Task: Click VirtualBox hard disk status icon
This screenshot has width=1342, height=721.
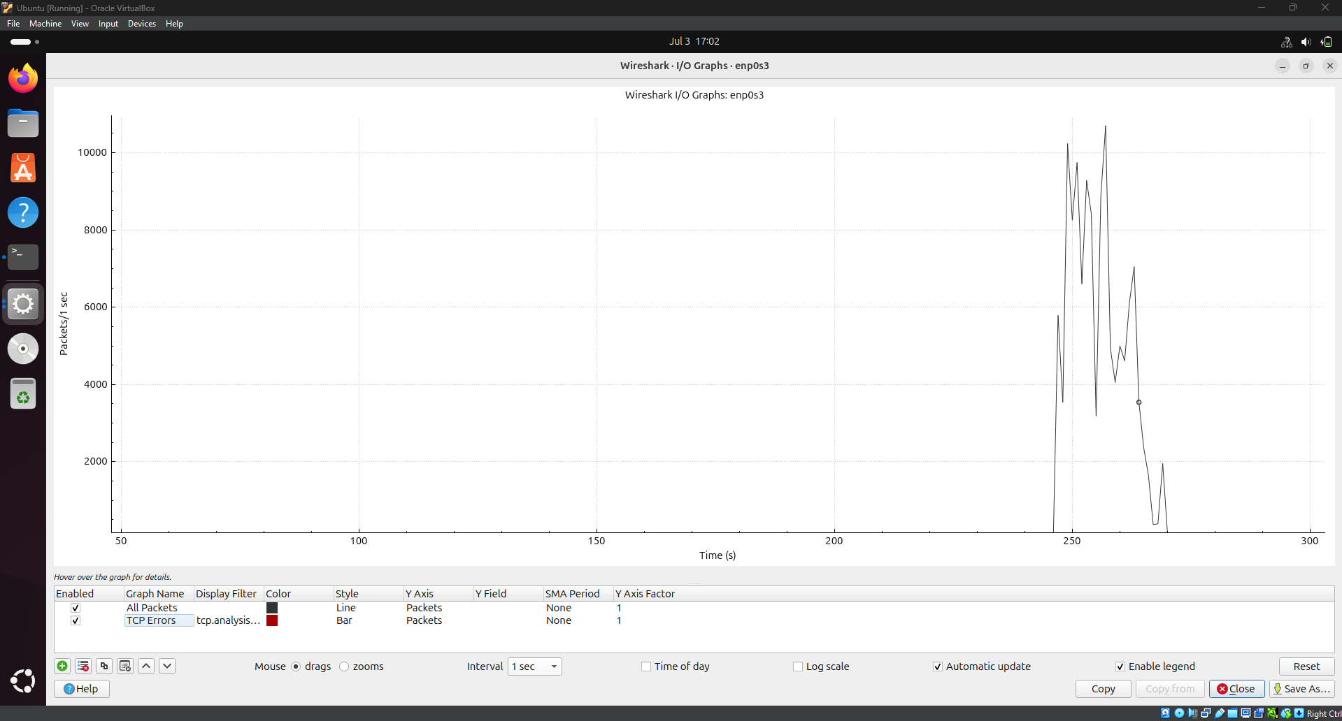Action: (x=1165, y=713)
